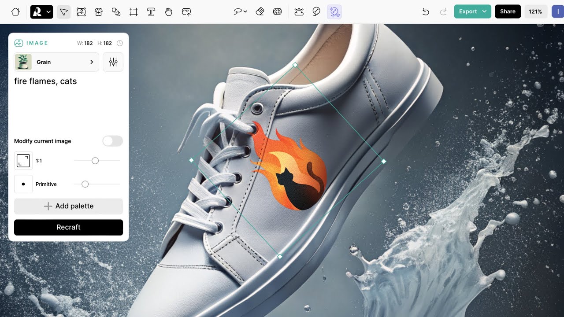Screen dimensions: 564x317
Task: Select the eraser tool
Action: [x=260, y=12]
